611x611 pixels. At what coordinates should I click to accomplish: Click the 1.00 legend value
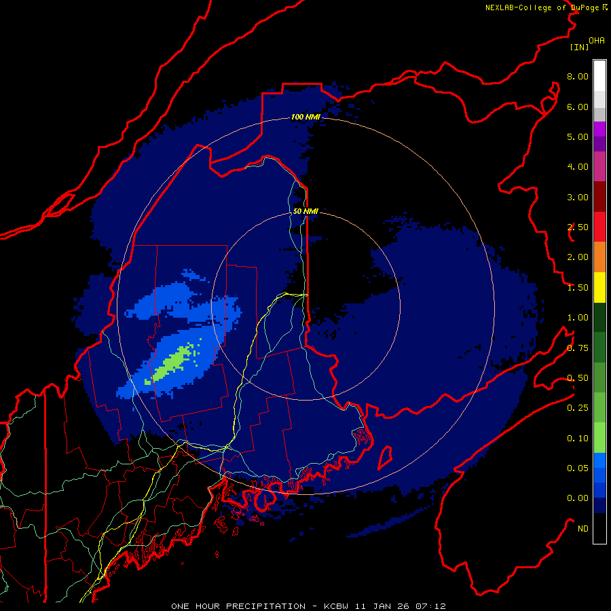[x=578, y=318]
